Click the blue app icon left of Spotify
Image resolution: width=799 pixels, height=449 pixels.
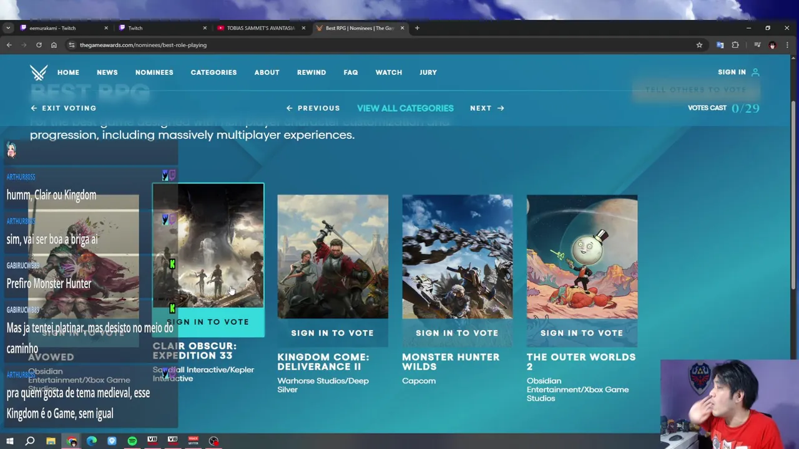112,442
